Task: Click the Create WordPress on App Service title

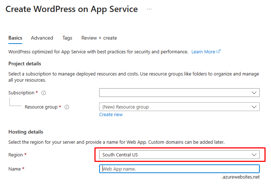Action: click(x=72, y=9)
